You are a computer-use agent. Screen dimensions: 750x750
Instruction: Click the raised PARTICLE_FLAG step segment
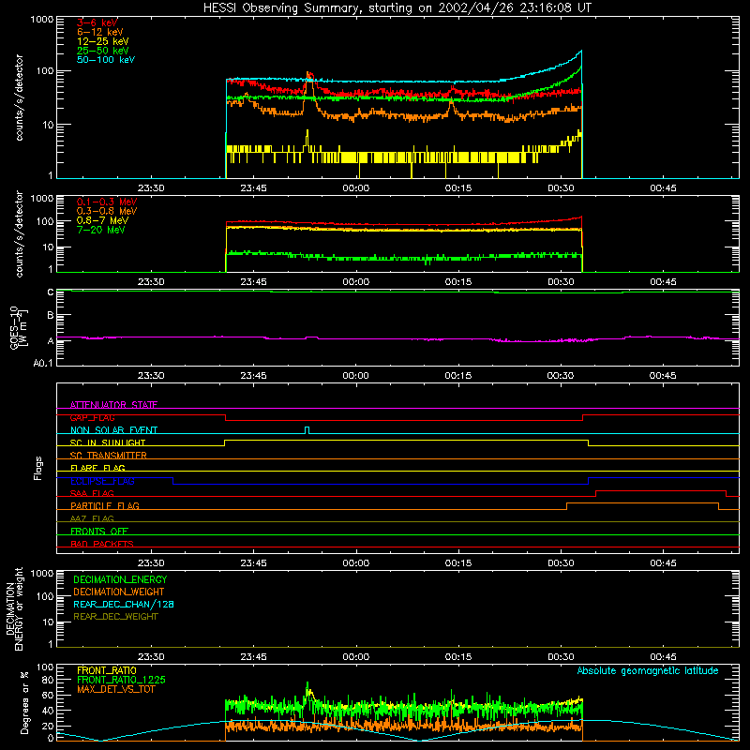coord(642,503)
